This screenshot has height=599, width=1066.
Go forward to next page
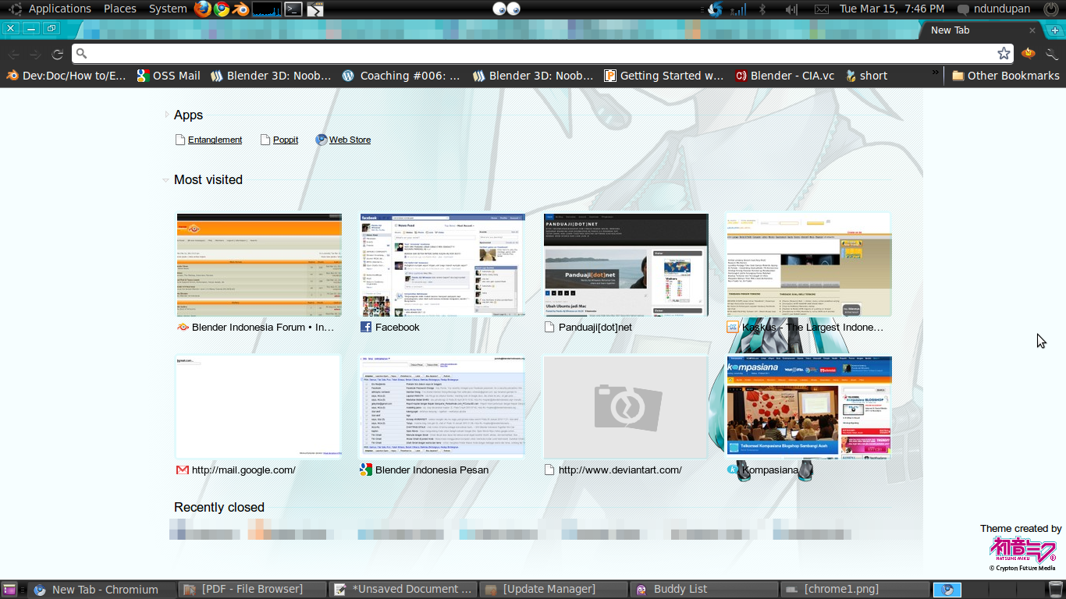tap(35, 54)
